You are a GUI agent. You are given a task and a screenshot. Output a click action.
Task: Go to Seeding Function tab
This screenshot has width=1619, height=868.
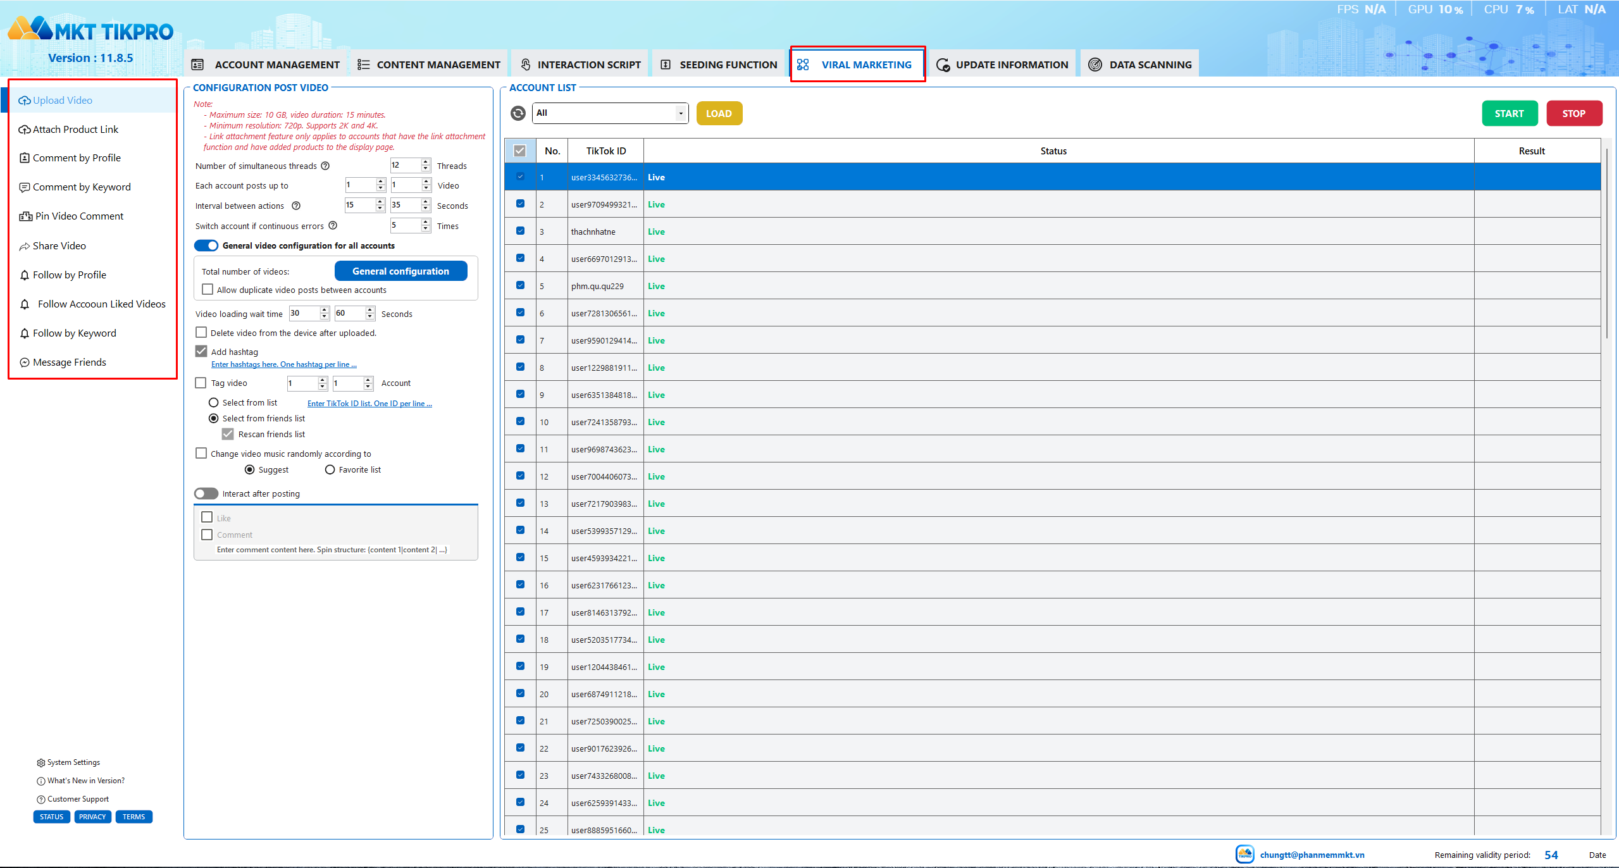(x=719, y=65)
